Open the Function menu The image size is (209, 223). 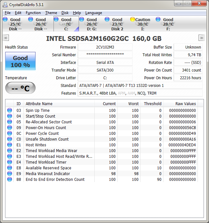point(33,13)
